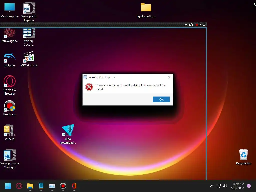Open the Notepad taskbar icon

click(x=41, y=186)
